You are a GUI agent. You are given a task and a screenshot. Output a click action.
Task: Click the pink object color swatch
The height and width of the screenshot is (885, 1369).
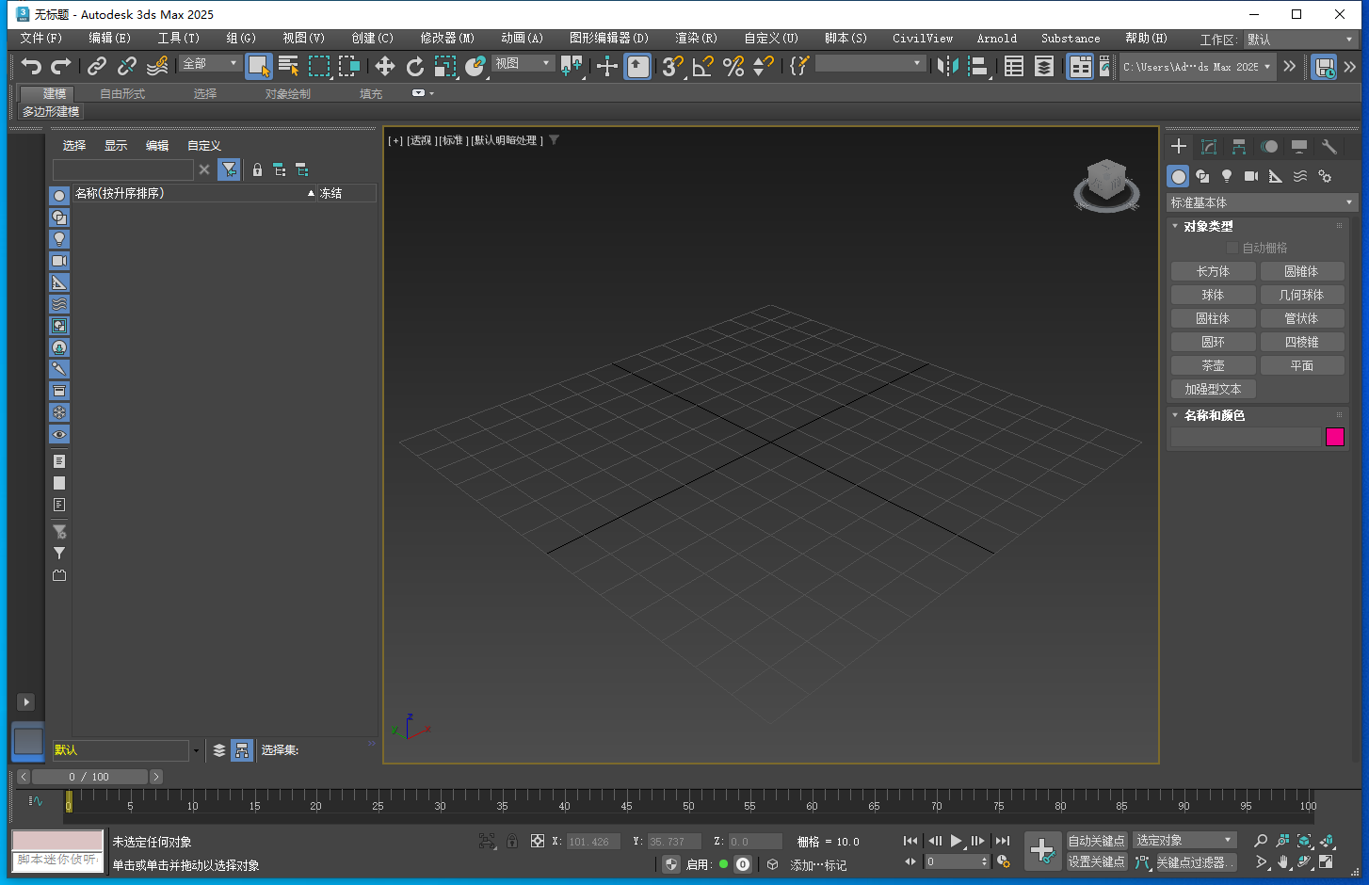1335,437
